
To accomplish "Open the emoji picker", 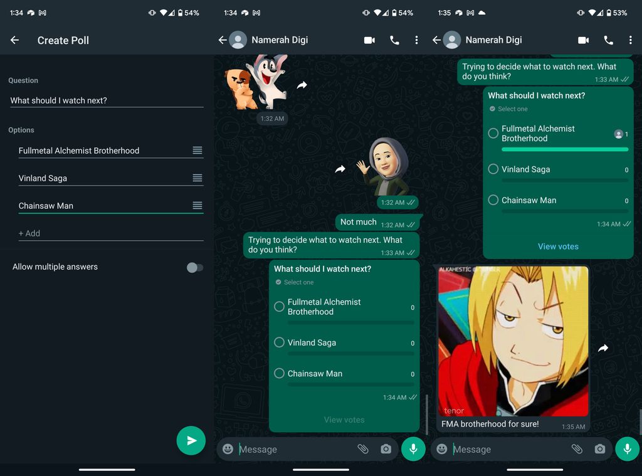I will [441, 449].
